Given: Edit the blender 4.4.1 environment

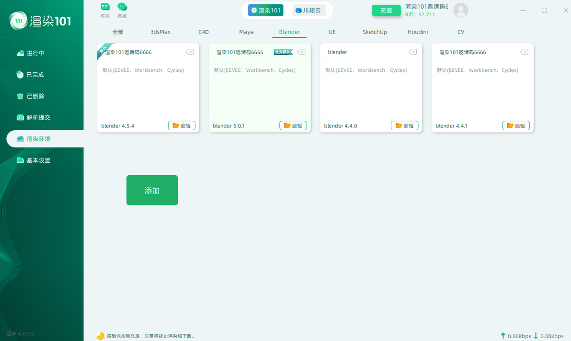Looking at the screenshot, I should tap(516, 125).
